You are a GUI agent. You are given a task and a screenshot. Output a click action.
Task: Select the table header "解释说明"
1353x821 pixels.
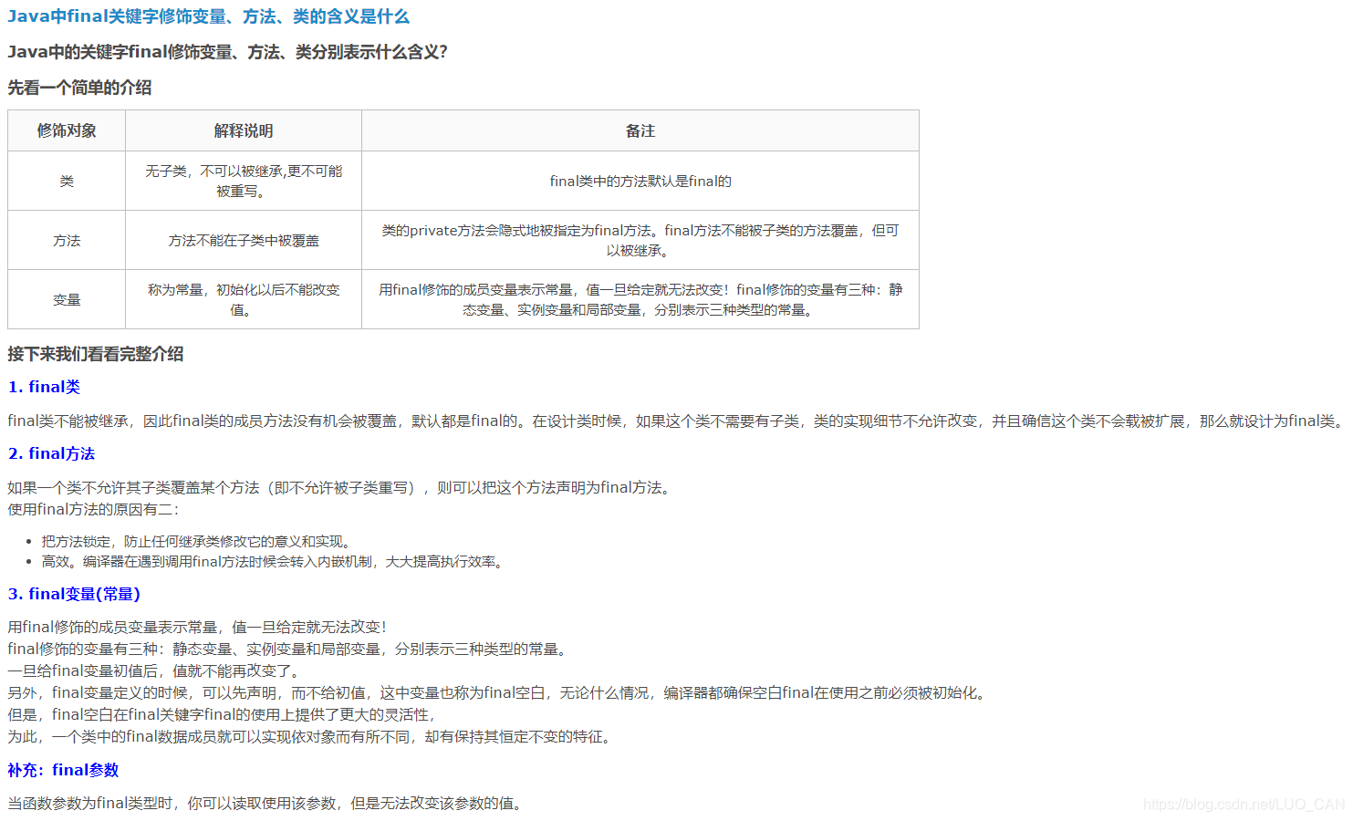pos(242,130)
